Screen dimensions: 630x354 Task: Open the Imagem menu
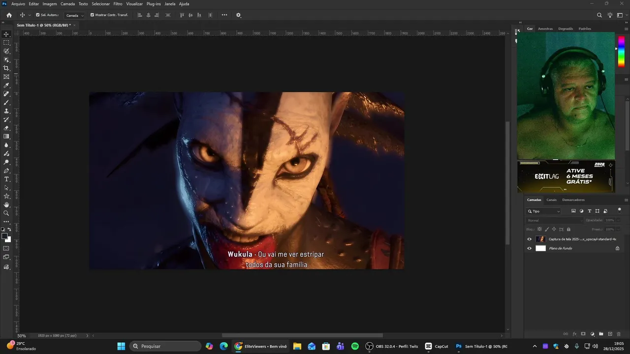click(x=50, y=3)
